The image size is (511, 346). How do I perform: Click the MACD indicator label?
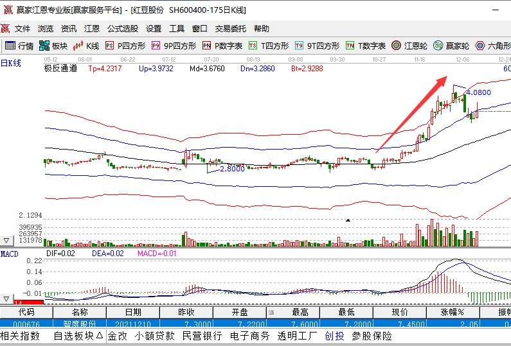[10, 254]
